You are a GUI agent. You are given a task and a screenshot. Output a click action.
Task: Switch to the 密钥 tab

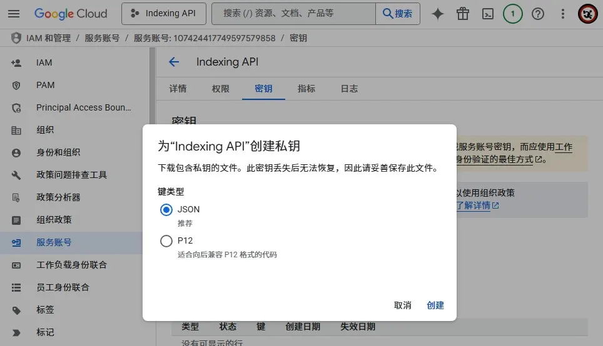coord(263,89)
